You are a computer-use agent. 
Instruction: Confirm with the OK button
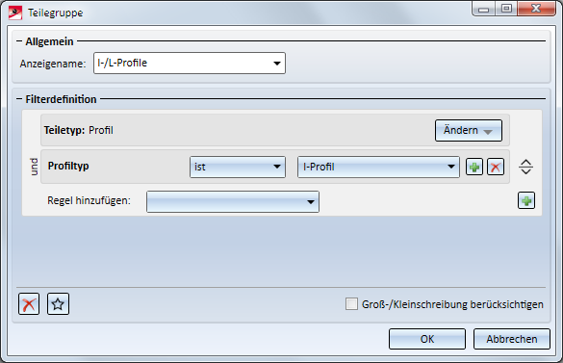427,339
